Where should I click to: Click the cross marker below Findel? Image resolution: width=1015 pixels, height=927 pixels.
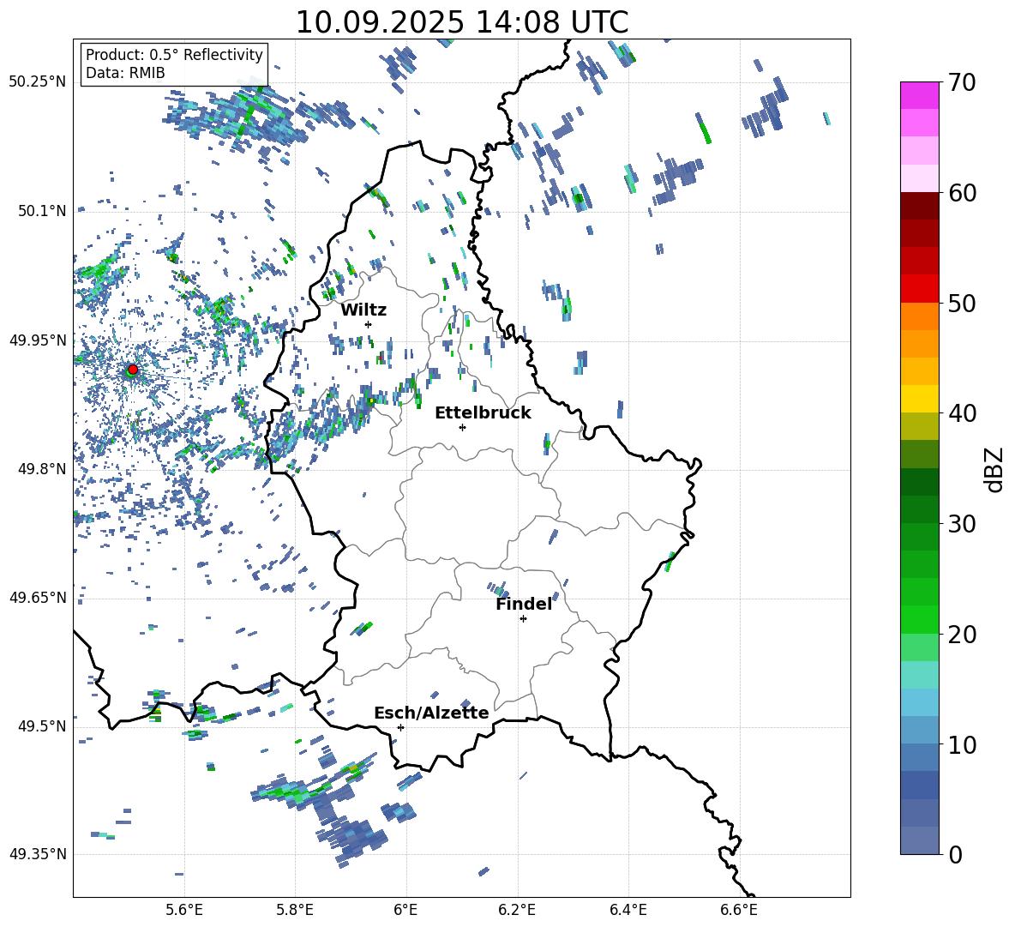(523, 619)
